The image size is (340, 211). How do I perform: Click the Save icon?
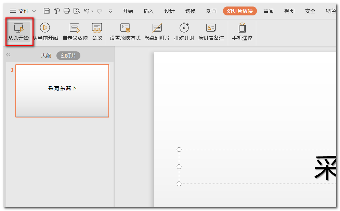tap(47, 11)
